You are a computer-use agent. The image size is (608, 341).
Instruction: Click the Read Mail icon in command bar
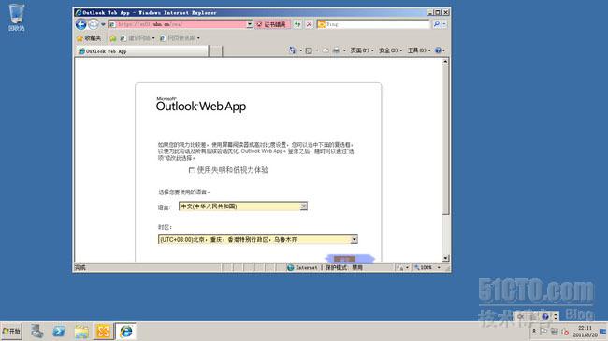325,50
